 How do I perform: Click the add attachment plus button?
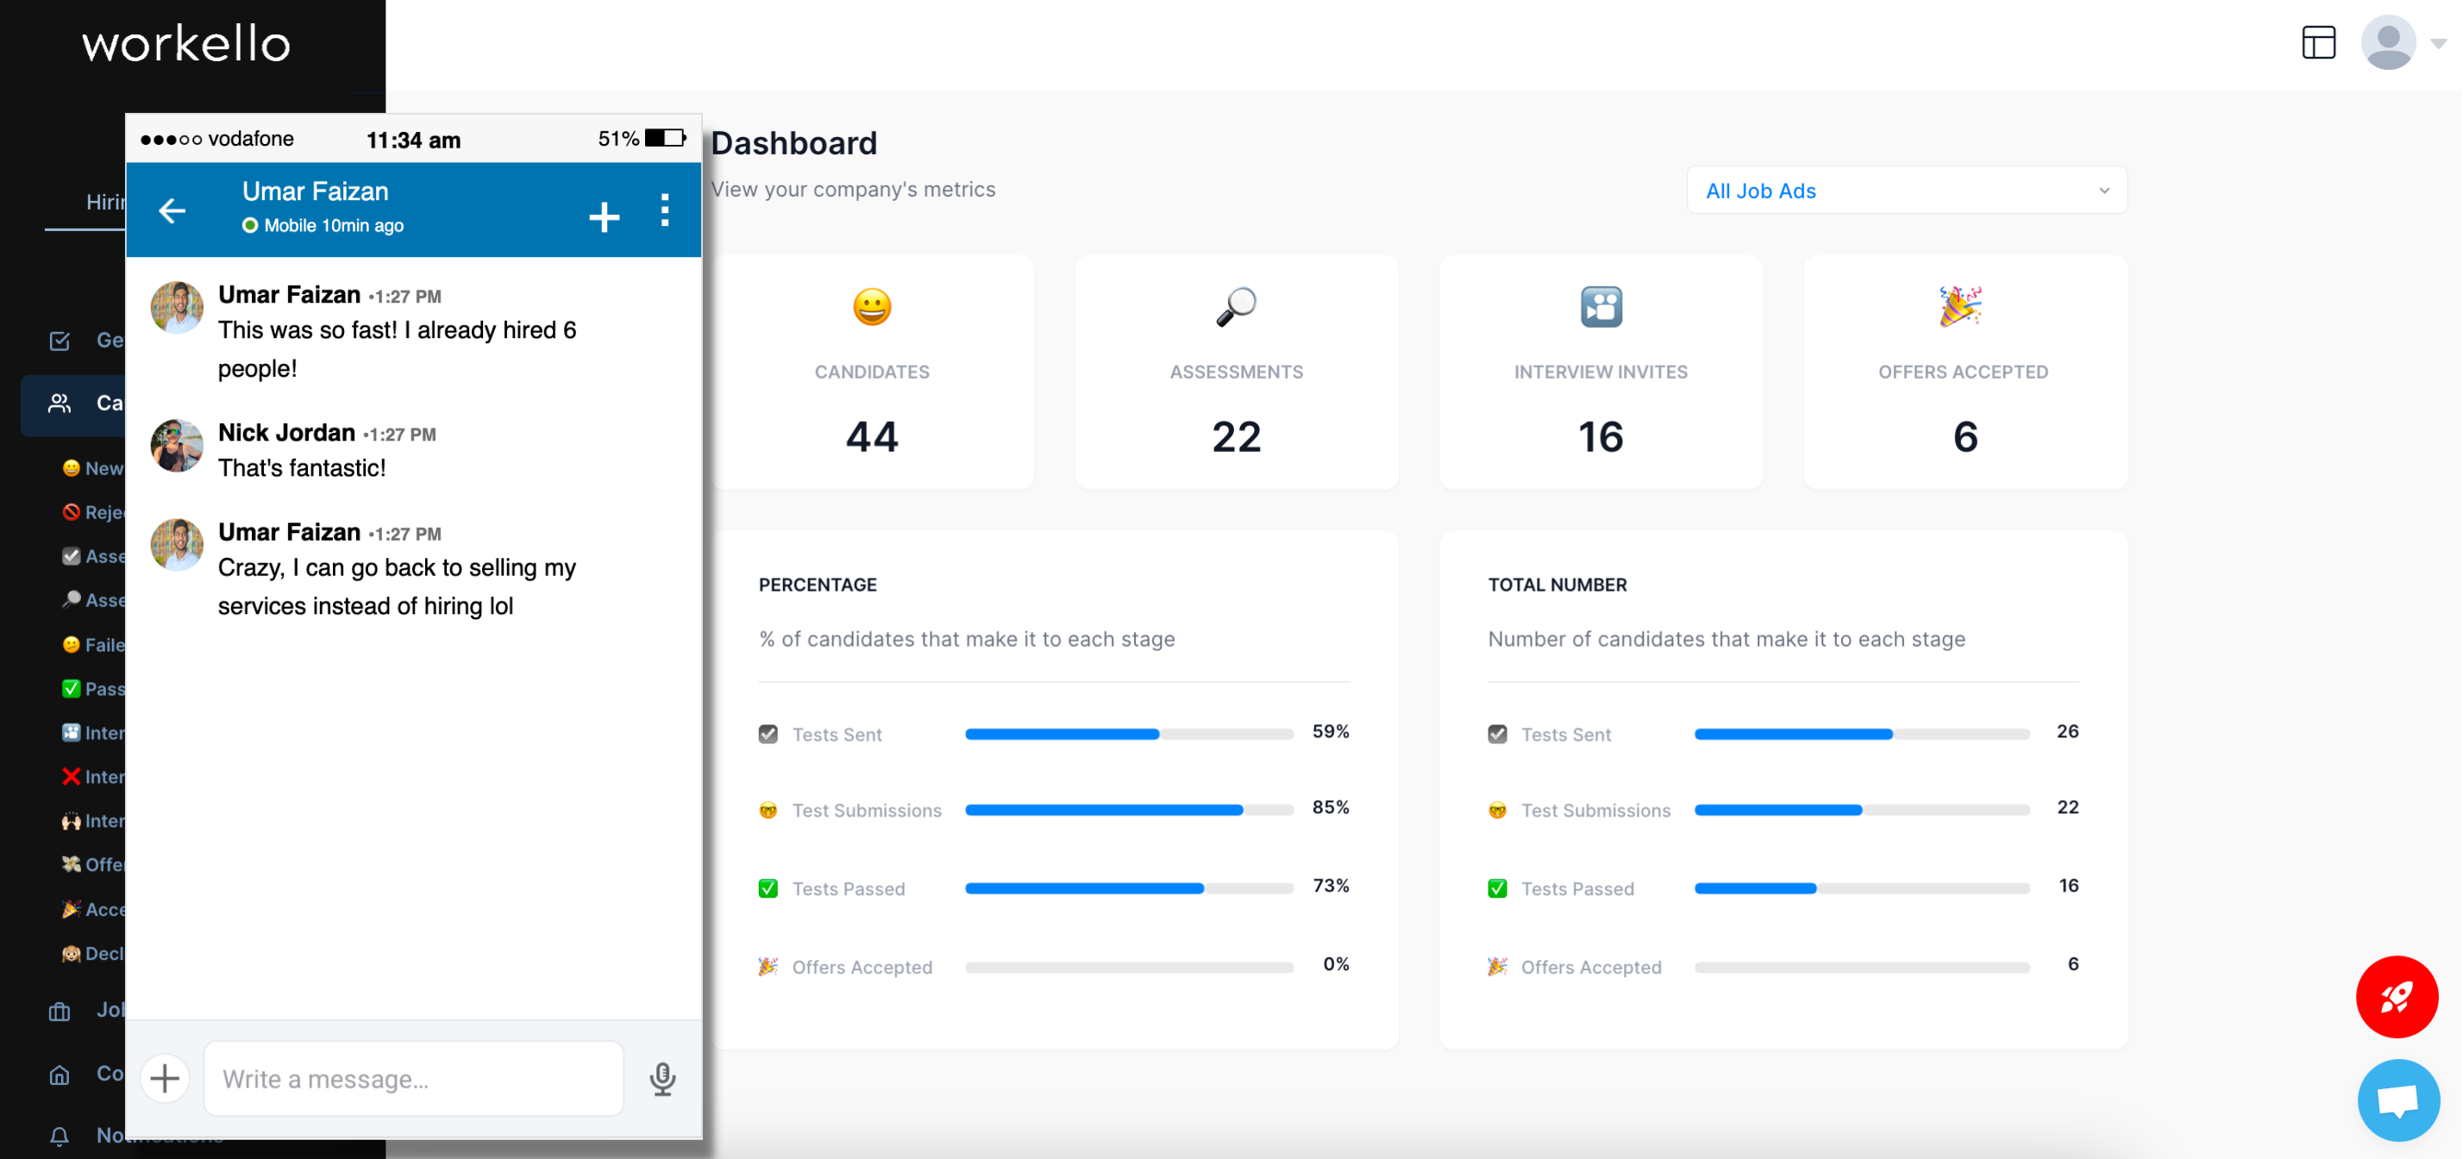(x=166, y=1079)
